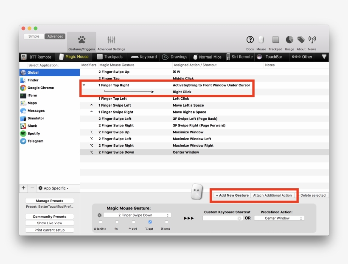Remove application with the minus button
Screen dimensions: 348x264
pyautogui.click(x=32, y=188)
